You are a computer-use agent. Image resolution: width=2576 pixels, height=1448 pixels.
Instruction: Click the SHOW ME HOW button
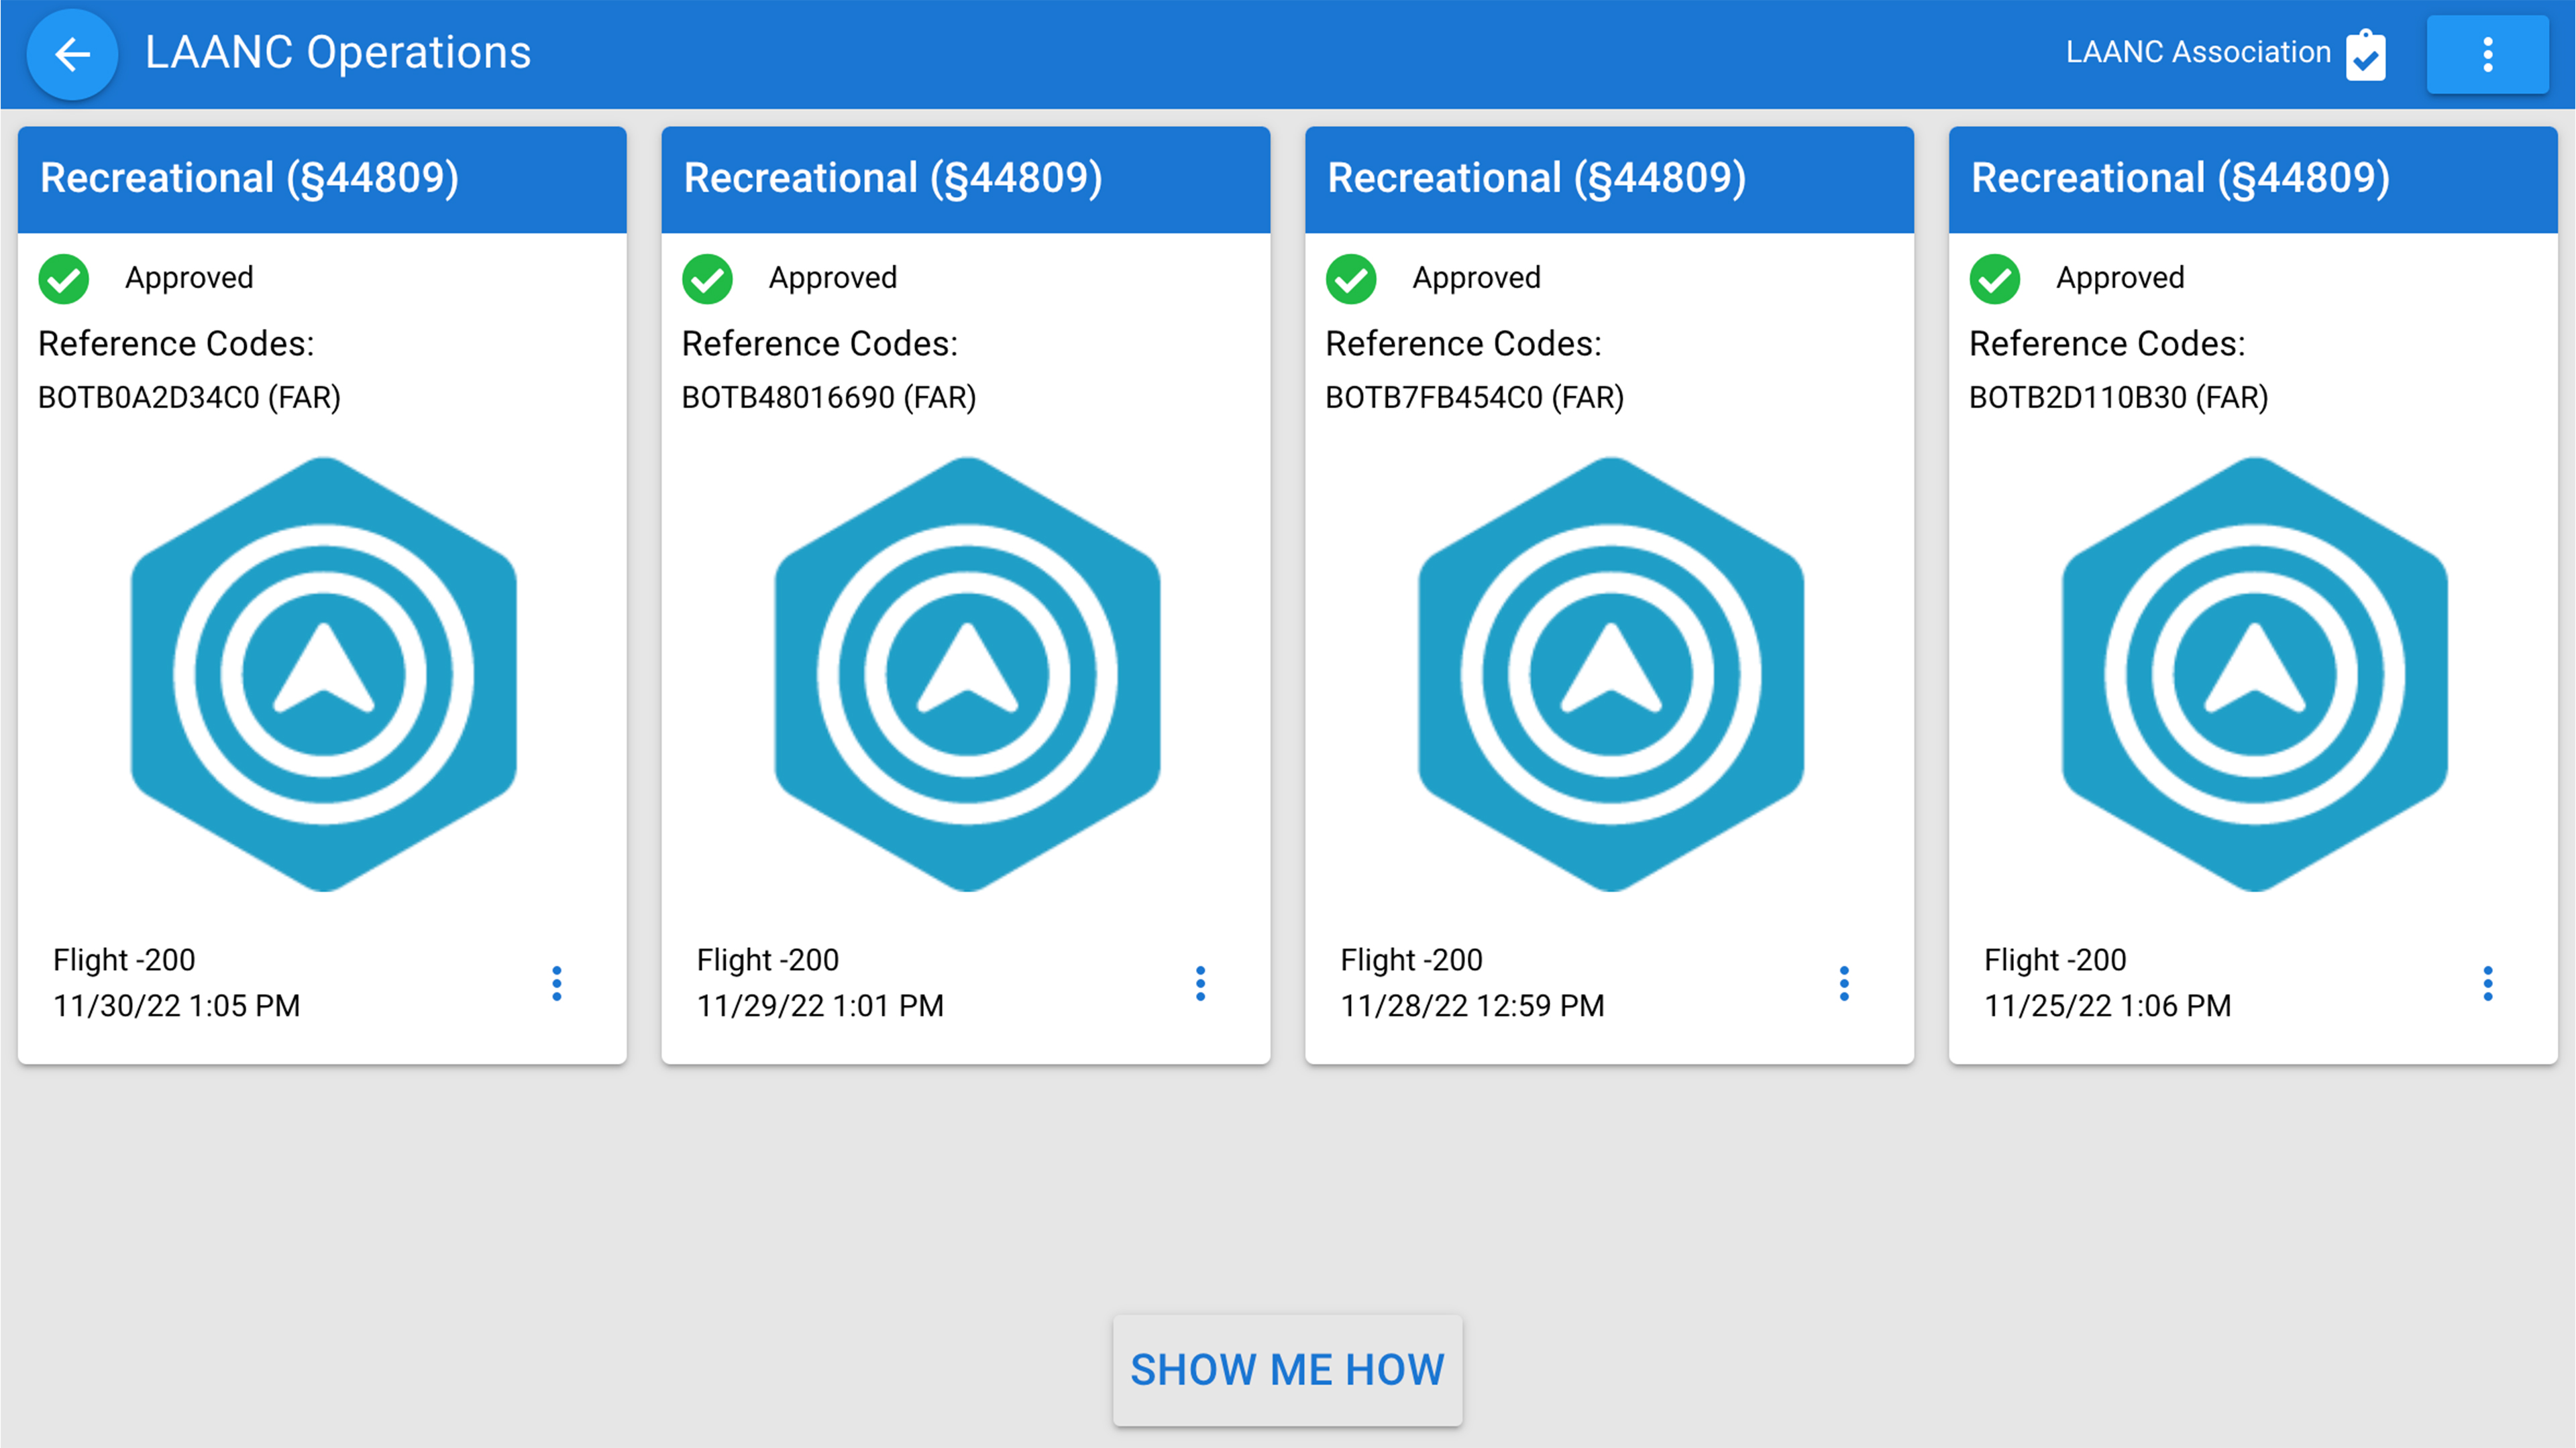1288,1370
